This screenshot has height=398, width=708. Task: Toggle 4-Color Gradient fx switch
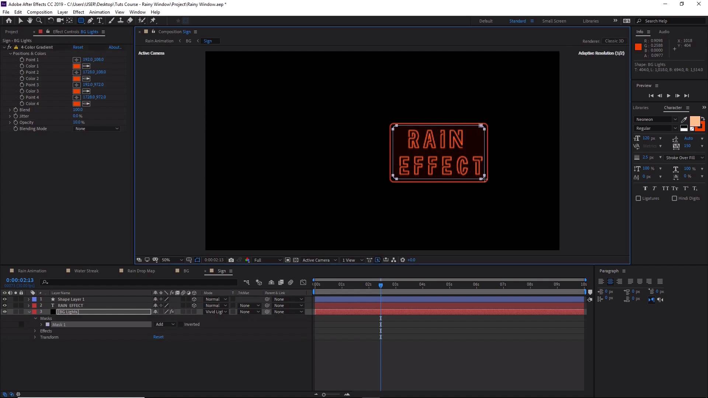click(10, 47)
